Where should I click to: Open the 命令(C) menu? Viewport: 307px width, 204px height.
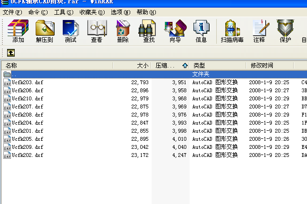[38, 12]
